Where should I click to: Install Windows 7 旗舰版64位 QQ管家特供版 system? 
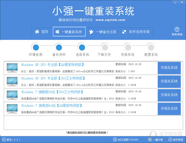click(169, 109)
